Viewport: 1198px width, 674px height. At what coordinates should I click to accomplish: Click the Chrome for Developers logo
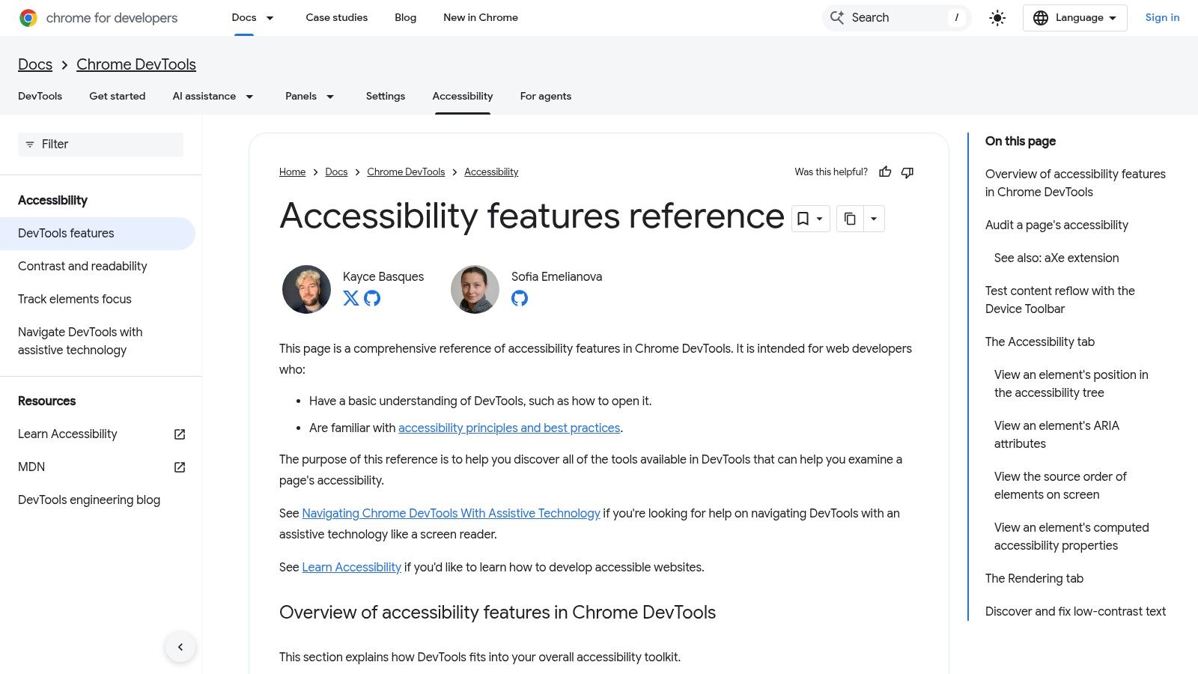(98, 18)
